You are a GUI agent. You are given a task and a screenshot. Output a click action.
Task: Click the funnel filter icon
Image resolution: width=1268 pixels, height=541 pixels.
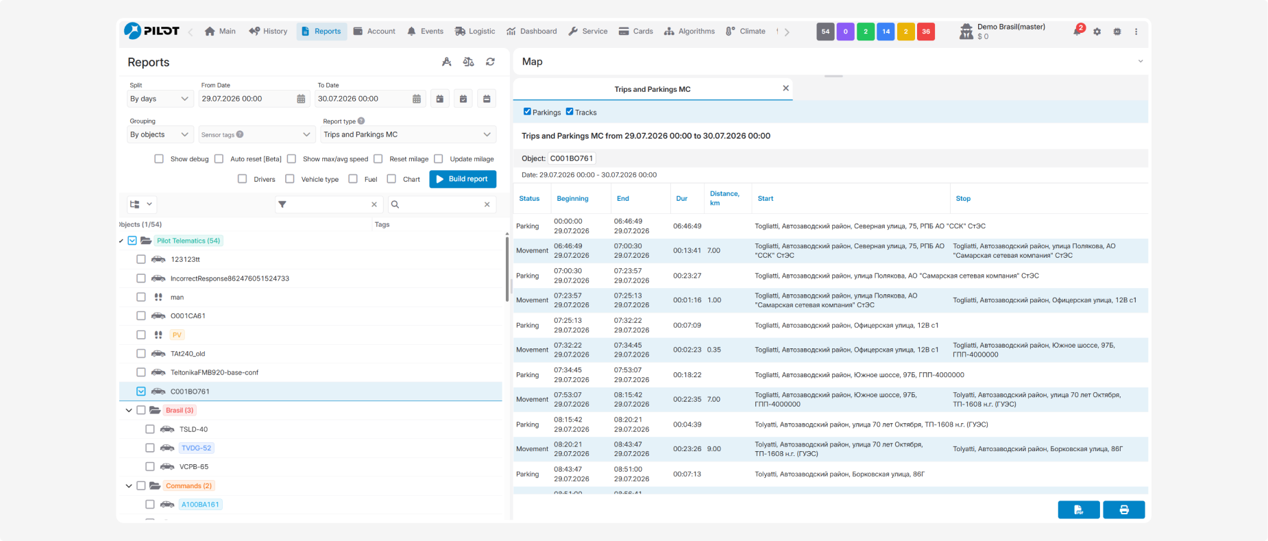click(x=282, y=204)
